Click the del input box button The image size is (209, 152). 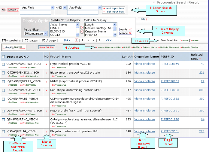114,12
